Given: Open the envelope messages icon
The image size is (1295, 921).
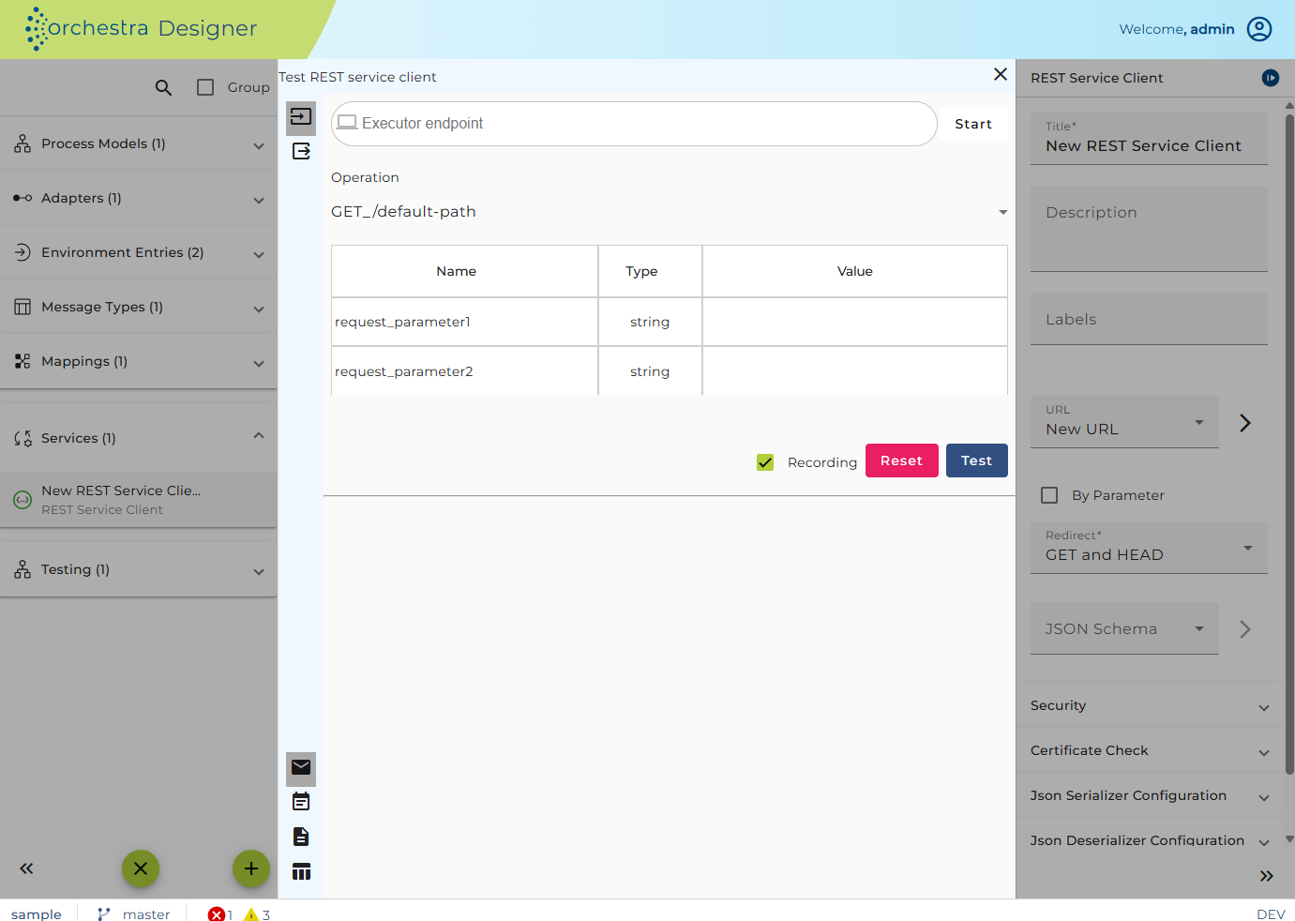Looking at the screenshot, I should point(301,767).
